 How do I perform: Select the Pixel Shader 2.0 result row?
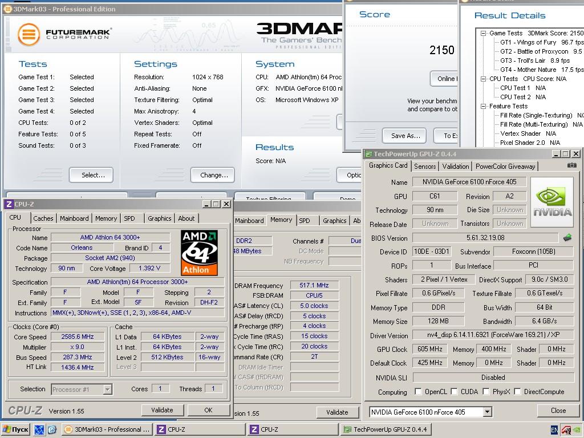pyautogui.click(x=530, y=143)
